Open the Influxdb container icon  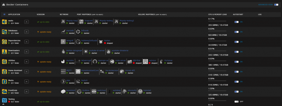(78, 32)
